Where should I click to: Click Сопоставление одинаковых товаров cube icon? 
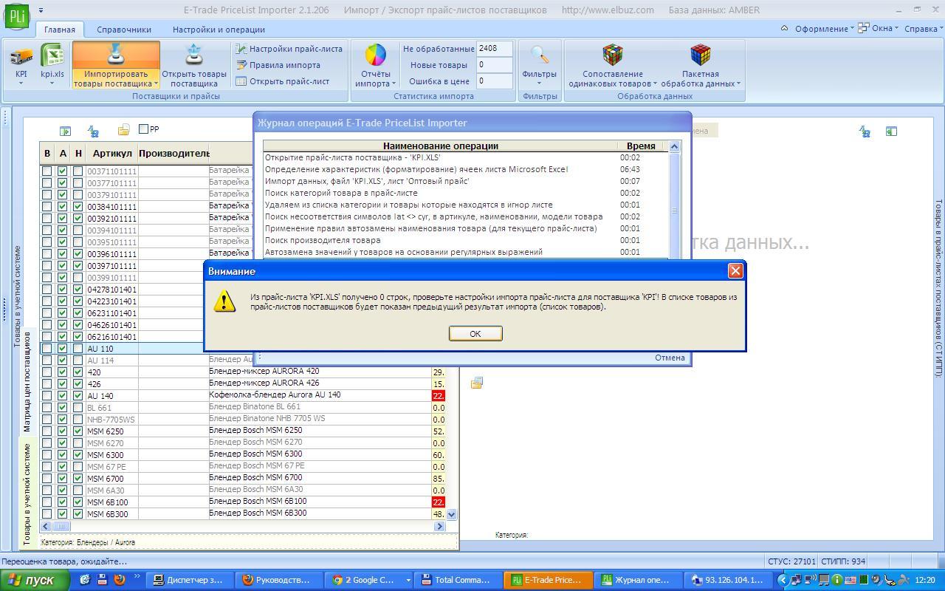[612, 55]
